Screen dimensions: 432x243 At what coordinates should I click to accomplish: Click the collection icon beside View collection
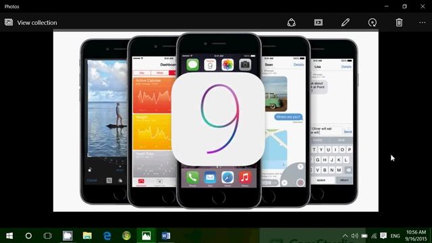[x=9, y=22]
